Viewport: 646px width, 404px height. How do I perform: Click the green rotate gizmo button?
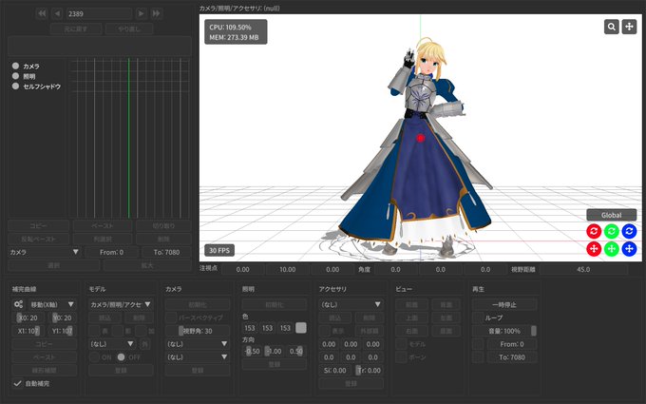click(612, 231)
